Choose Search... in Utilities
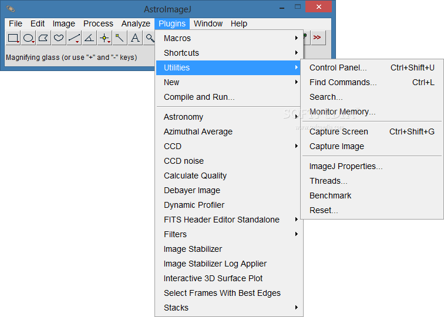 [372, 97]
